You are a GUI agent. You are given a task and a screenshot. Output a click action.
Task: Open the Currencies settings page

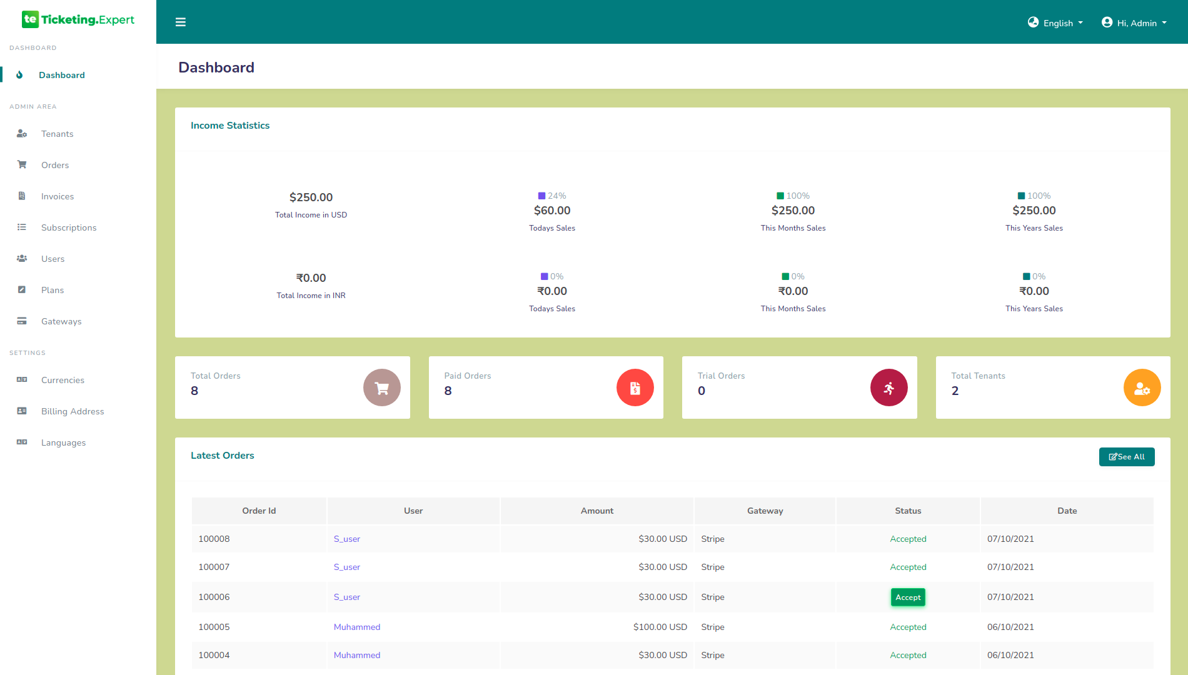pos(63,380)
